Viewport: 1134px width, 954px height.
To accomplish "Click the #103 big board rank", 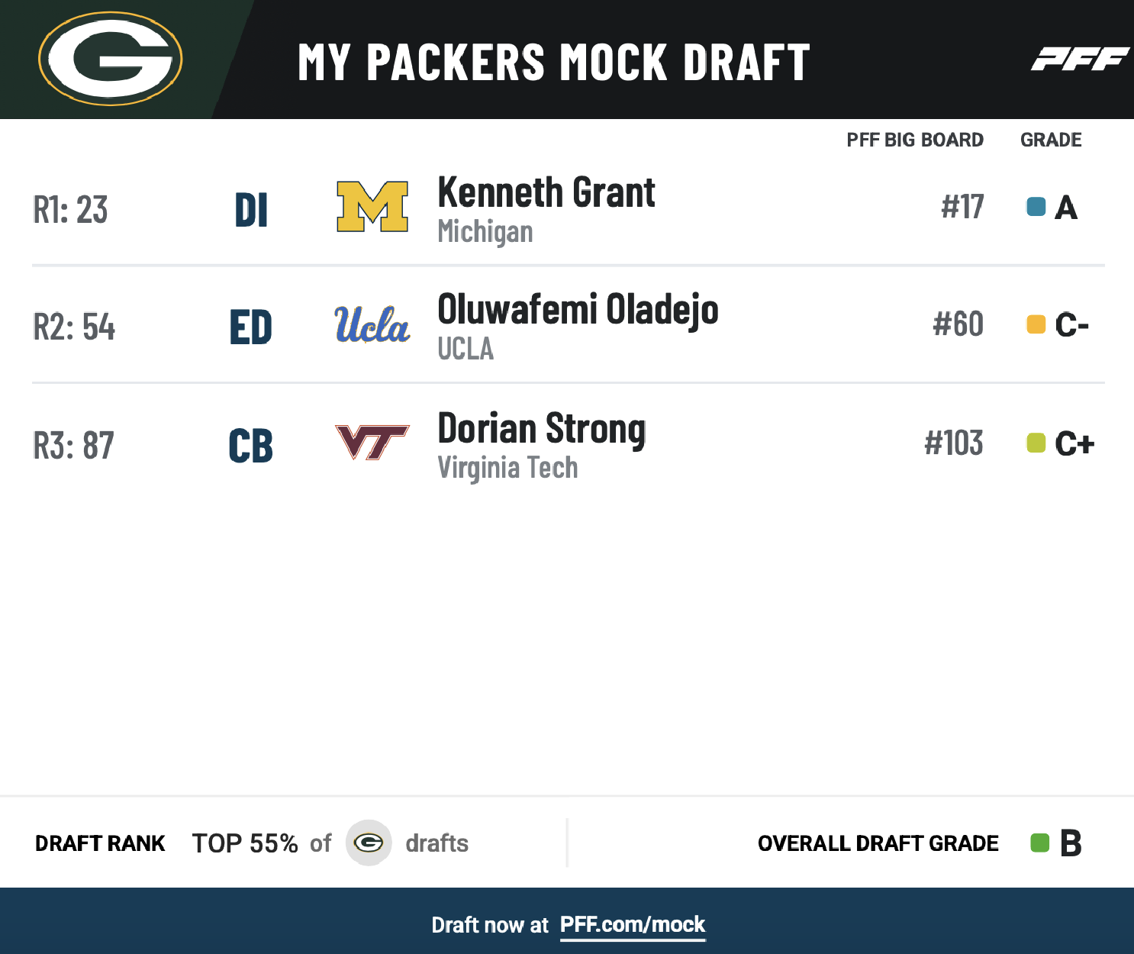I will click(953, 443).
